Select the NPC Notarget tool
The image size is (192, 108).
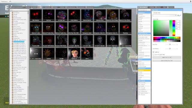144,88
